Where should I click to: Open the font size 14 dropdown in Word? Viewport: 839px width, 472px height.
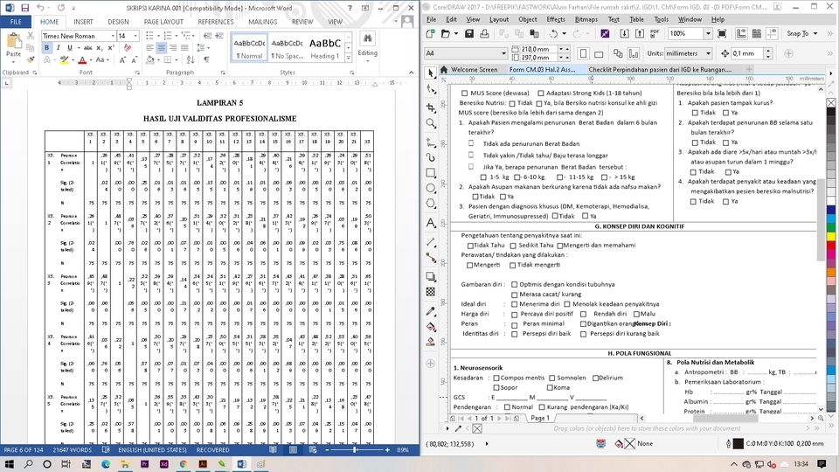coord(135,36)
